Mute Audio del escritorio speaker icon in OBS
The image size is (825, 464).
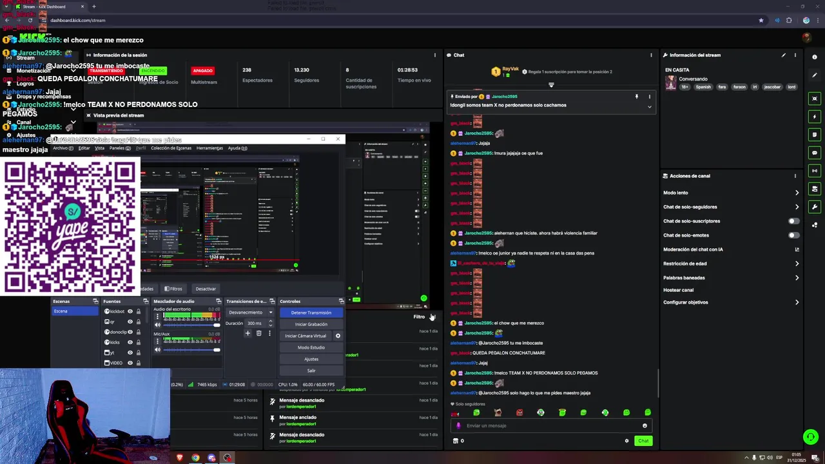click(x=157, y=325)
